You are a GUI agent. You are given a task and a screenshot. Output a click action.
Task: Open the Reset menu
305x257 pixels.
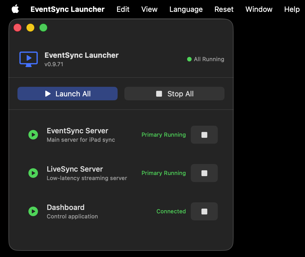pyautogui.click(x=224, y=9)
